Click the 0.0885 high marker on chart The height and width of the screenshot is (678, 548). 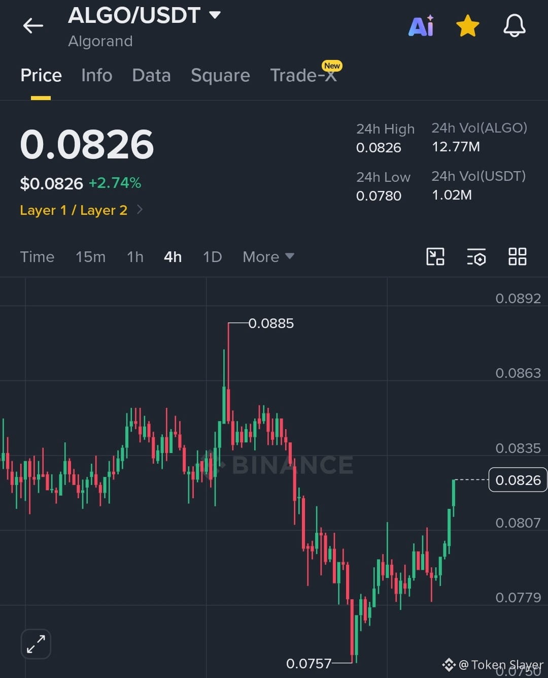pos(271,324)
